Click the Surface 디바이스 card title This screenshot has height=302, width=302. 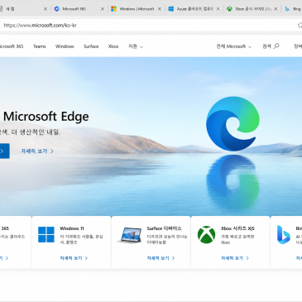164,228
